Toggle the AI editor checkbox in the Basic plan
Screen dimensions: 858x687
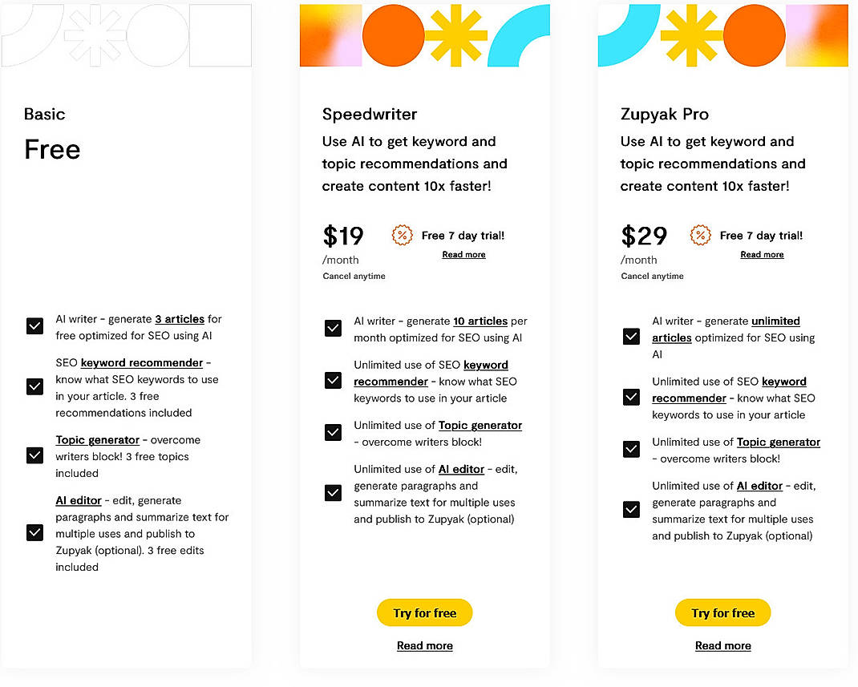click(34, 533)
